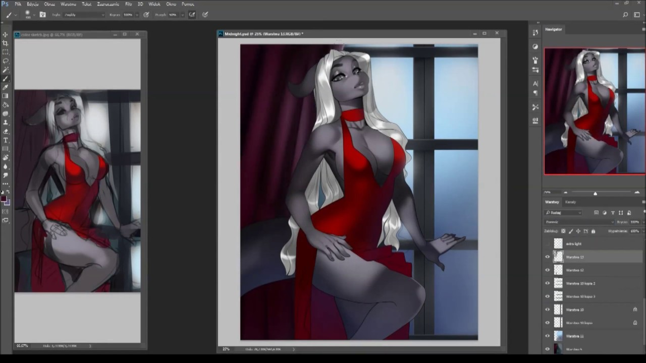Open the Rodzaj layer filter dropdown
The image size is (646, 363).
click(x=564, y=213)
